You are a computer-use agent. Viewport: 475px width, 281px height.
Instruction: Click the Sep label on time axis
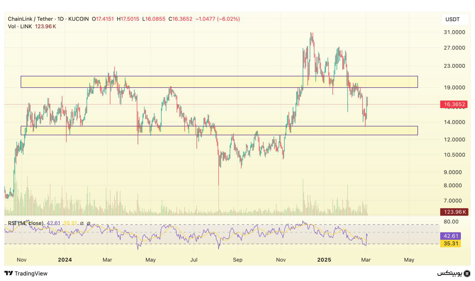pos(237,260)
